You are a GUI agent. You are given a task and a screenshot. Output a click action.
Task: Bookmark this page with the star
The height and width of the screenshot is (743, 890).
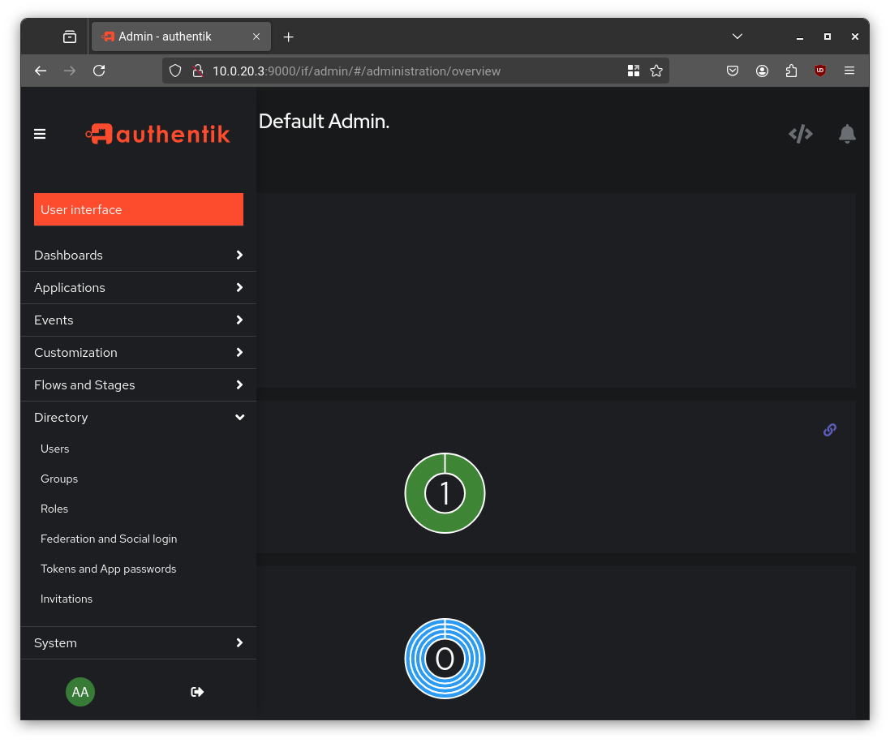pos(656,71)
